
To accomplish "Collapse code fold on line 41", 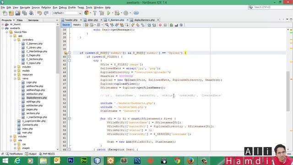I will click(70, 60).
